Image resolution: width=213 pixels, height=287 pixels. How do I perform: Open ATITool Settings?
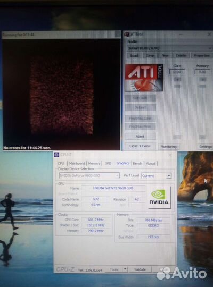(x=206, y=147)
